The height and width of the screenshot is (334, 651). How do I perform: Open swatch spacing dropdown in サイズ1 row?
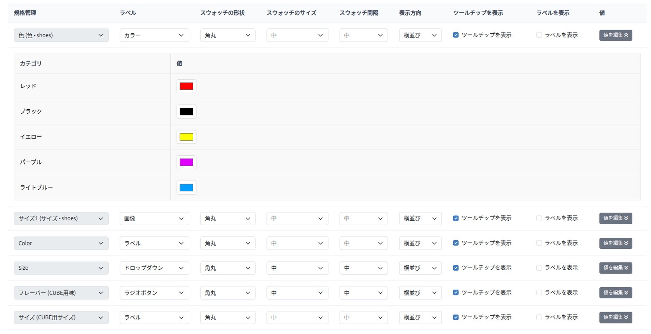(363, 219)
